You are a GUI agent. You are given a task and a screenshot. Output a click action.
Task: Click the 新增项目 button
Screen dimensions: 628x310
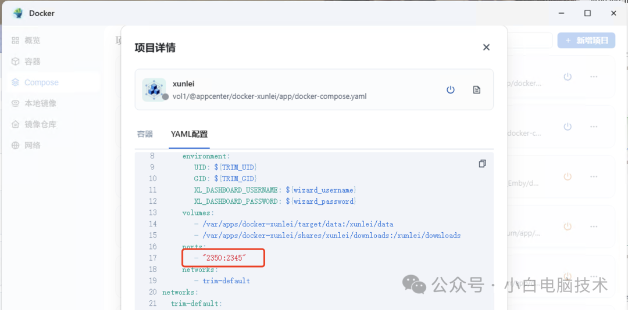click(x=586, y=41)
